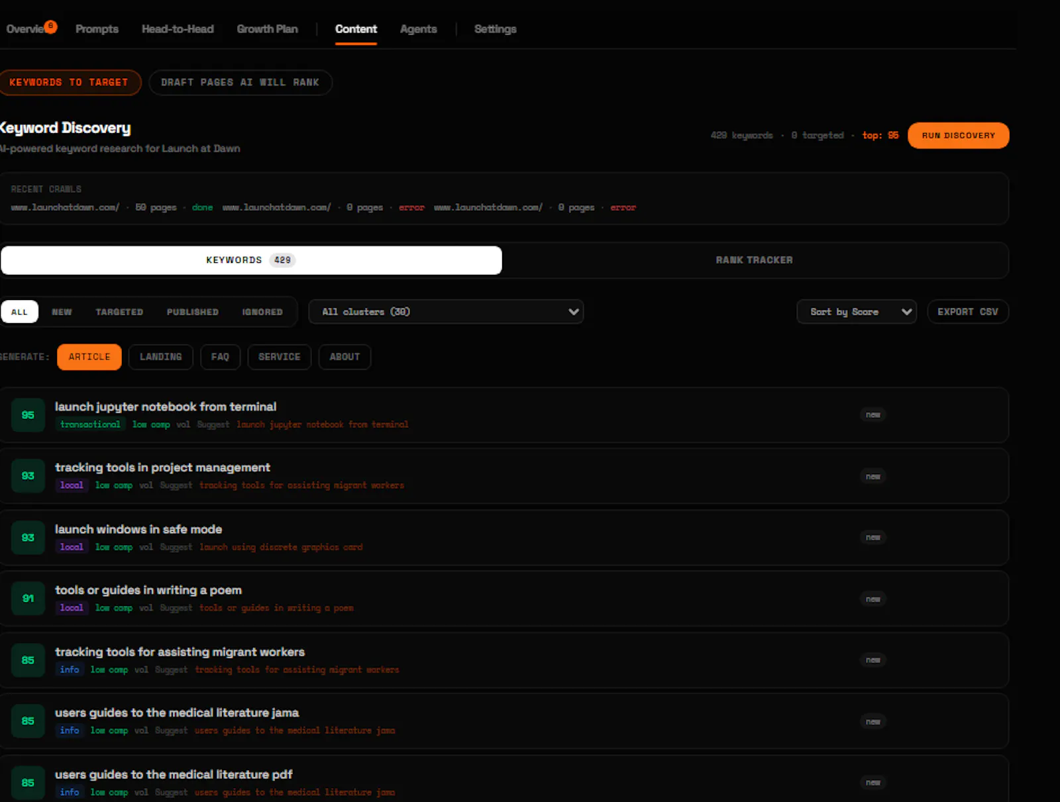
Task: Click the Overview notification badge
Action: tap(50, 26)
